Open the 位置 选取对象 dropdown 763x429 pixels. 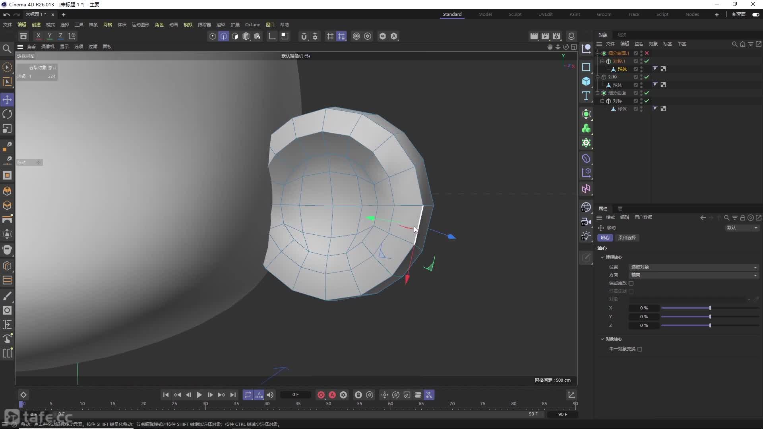694,267
